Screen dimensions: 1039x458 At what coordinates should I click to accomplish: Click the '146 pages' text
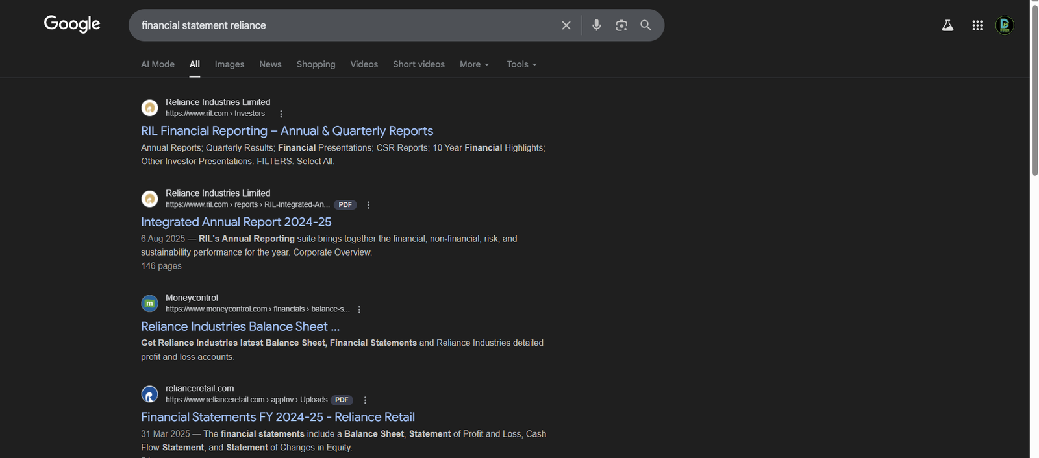161,266
